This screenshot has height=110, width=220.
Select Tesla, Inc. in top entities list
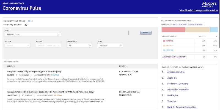[172, 101]
